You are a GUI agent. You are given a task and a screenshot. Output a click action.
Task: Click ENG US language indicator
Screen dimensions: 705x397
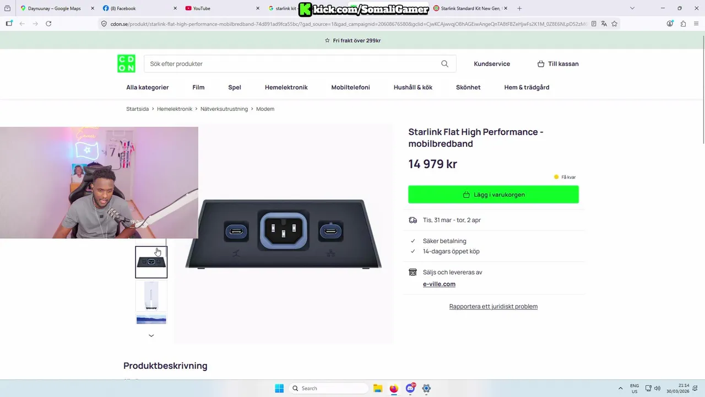[x=634, y=388]
